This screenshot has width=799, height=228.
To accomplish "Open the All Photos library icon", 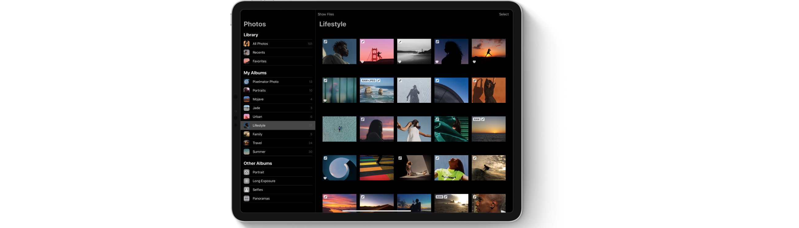I will click(246, 44).
